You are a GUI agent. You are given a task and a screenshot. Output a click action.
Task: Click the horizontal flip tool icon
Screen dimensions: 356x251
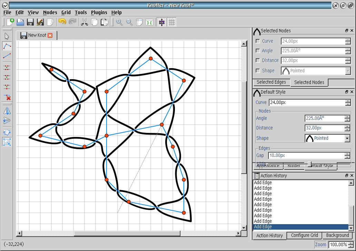7,111
